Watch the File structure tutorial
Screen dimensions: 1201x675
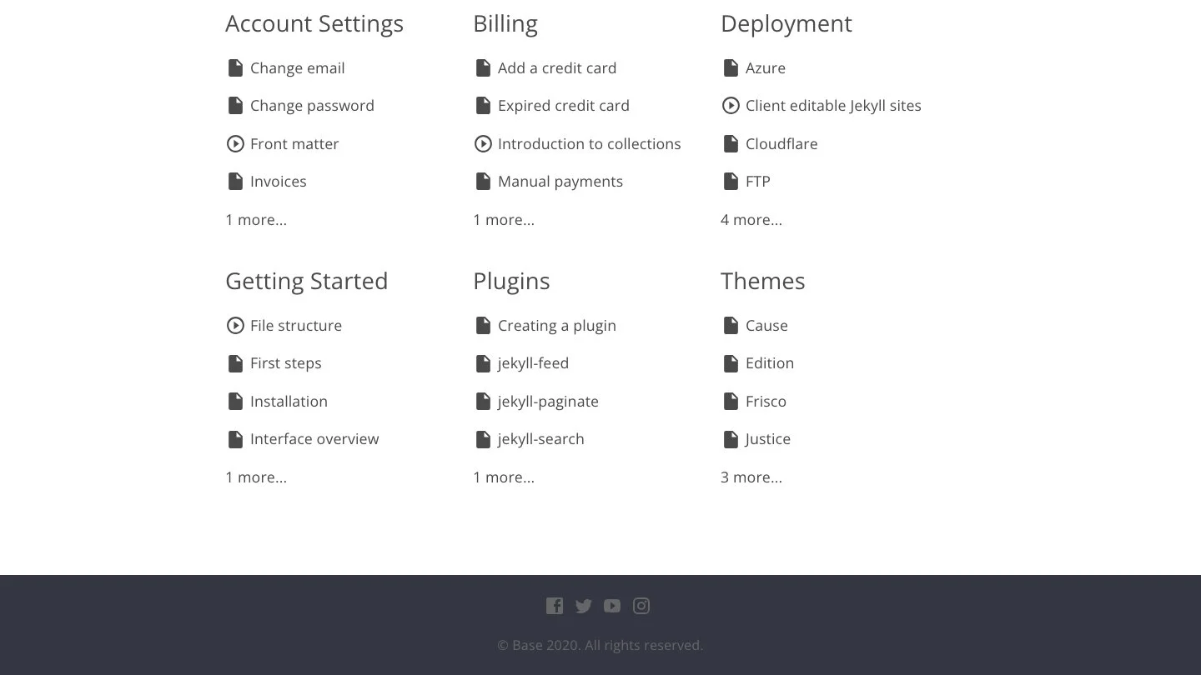296,326
